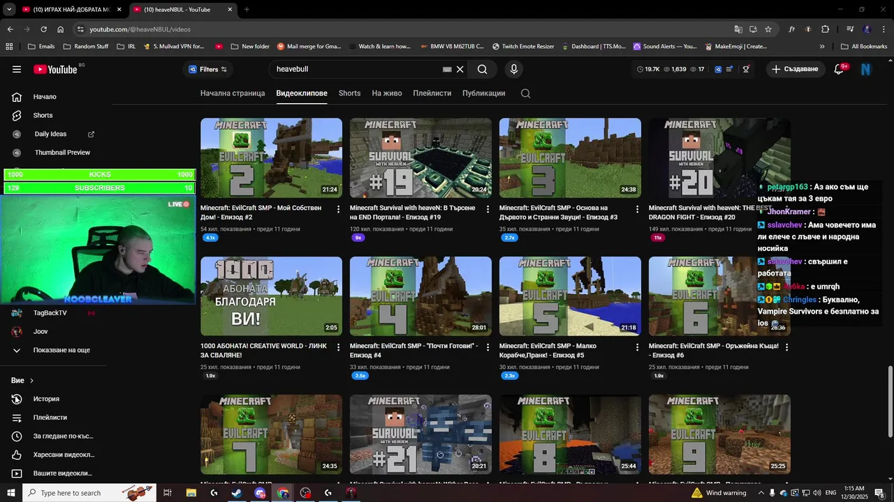Click the magnifier search button

pyautogui.click(x=483, y=69)
